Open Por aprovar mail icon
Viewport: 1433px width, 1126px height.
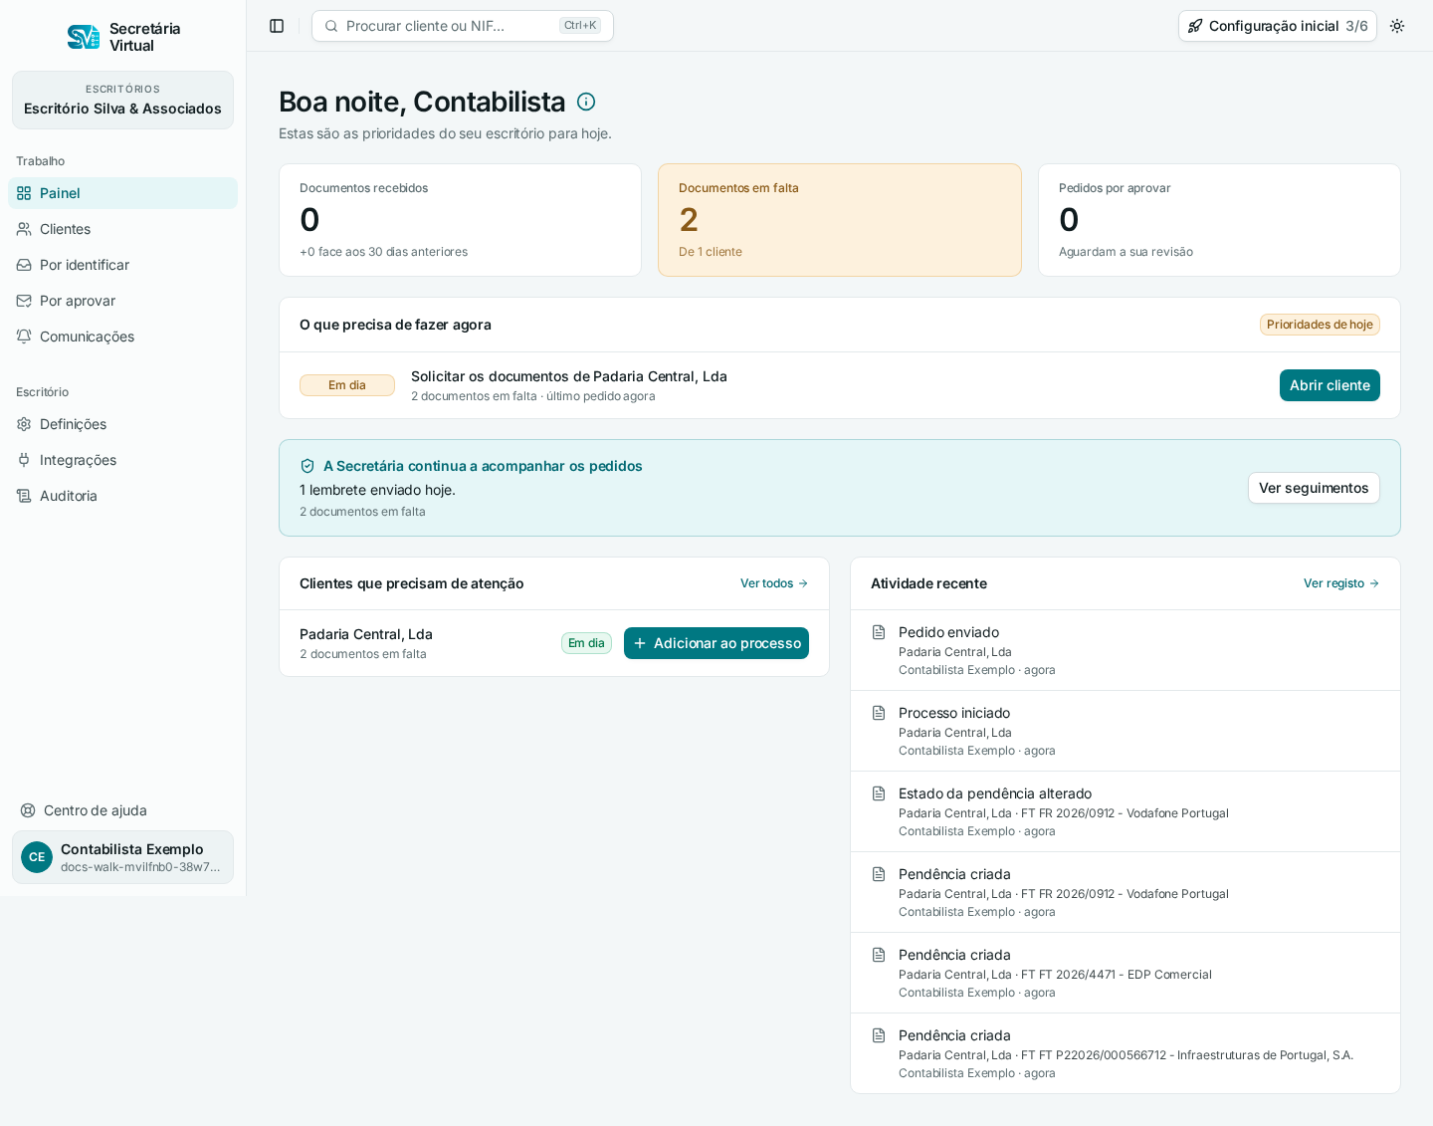coord(24,301)
